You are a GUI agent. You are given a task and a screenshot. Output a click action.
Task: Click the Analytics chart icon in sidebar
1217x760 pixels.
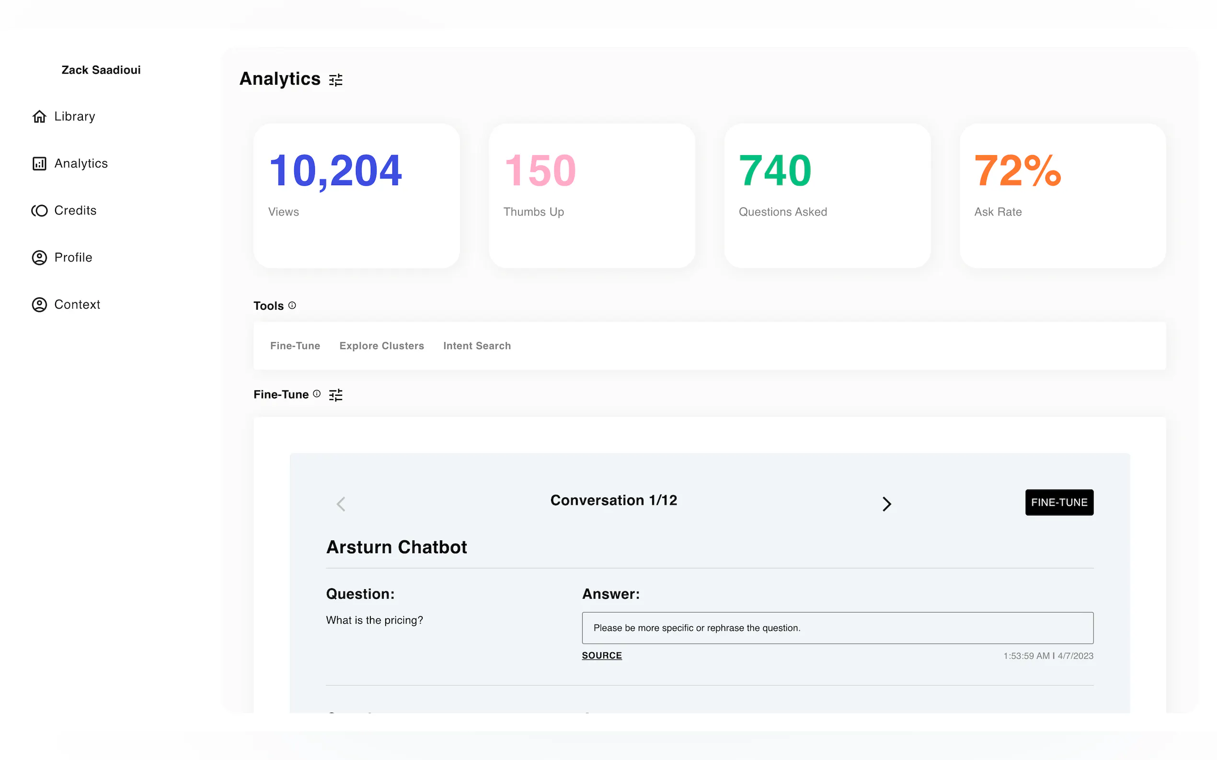tap(39, 163)
